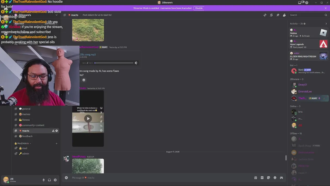Collapse the Mod/Admin category
Screen dimensions: 330x186
point(23,143)
